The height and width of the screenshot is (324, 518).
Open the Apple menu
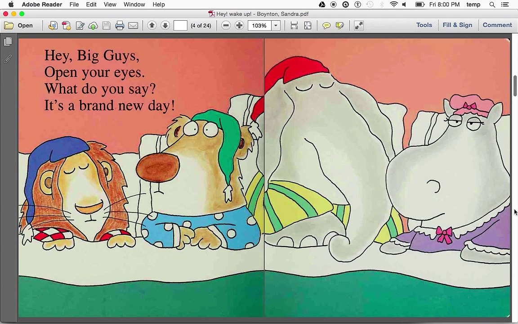[x=11, y=4]
